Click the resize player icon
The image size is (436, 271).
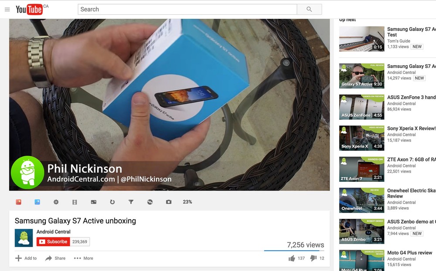tap(93, 202)
